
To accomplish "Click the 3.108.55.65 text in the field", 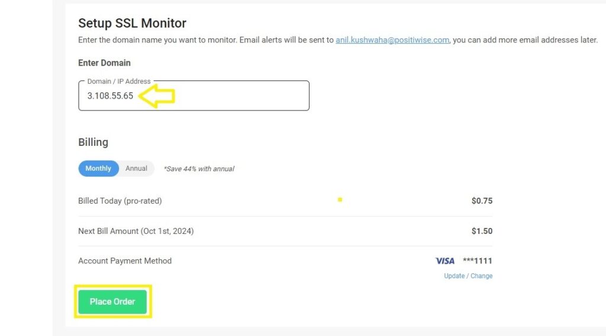I will 110,96.
